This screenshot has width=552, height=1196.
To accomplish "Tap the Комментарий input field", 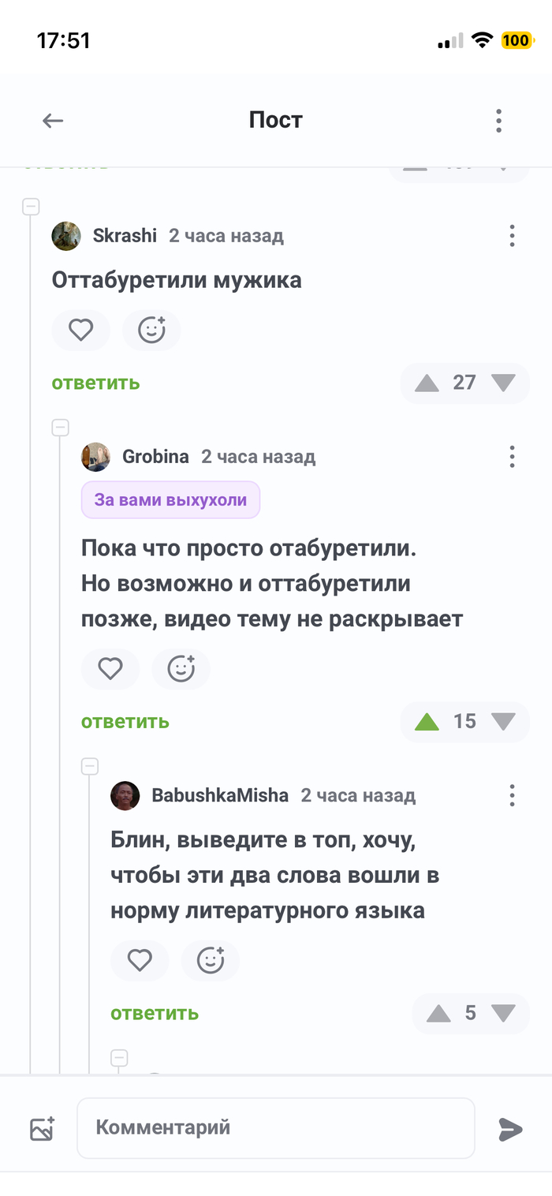I will 276,1128.
